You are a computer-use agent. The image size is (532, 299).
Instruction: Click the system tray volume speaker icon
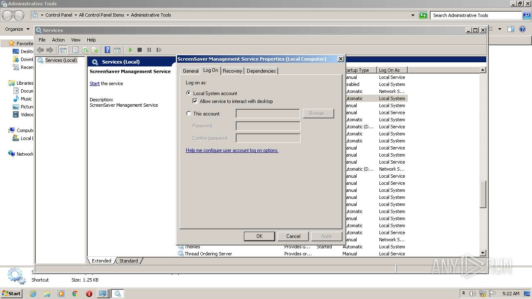click(473, 294)
